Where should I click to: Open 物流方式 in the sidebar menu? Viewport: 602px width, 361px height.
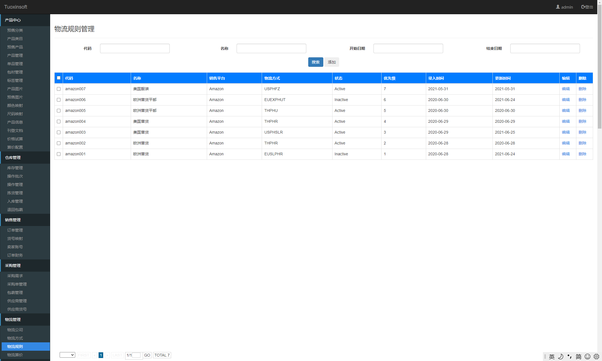click(15, 338)
